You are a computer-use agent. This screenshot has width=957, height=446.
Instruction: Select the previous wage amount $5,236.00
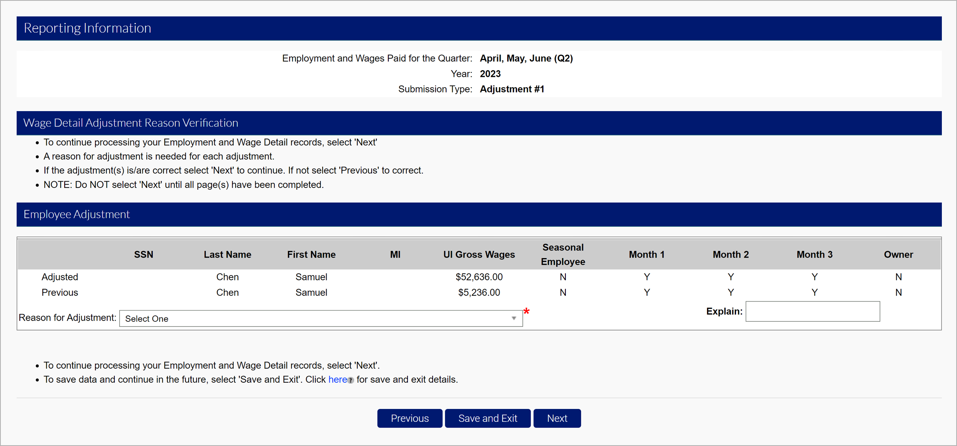(x=479, y=293)
